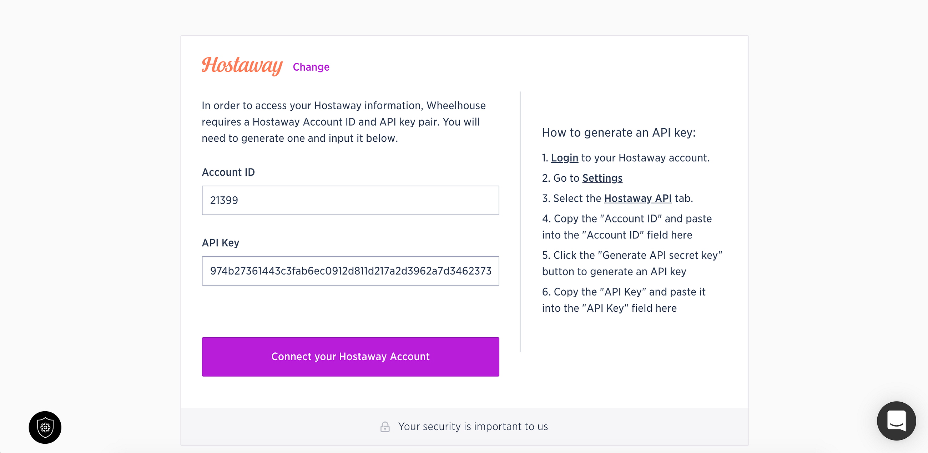Image resolution: width=928 pixels, height=453 pixels.
Task: Follow the Settings link in step 2
Action: coord(602,178)
